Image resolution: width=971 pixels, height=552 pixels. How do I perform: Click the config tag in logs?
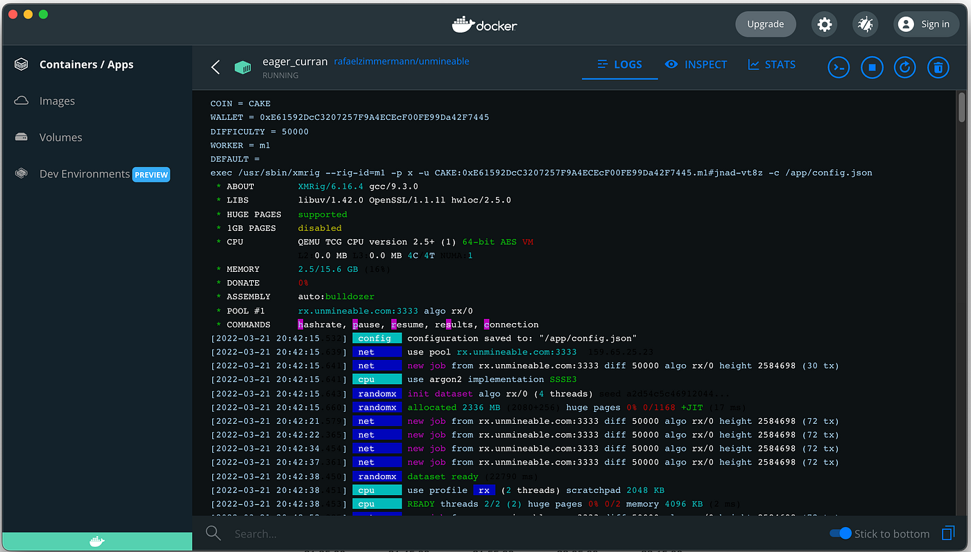(x=377, y=338)
